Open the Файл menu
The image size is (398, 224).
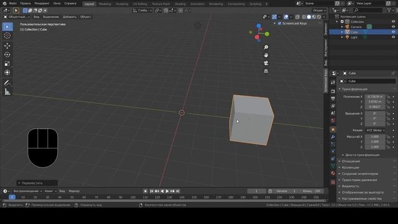pyautogui.click(x=12, y=4)
